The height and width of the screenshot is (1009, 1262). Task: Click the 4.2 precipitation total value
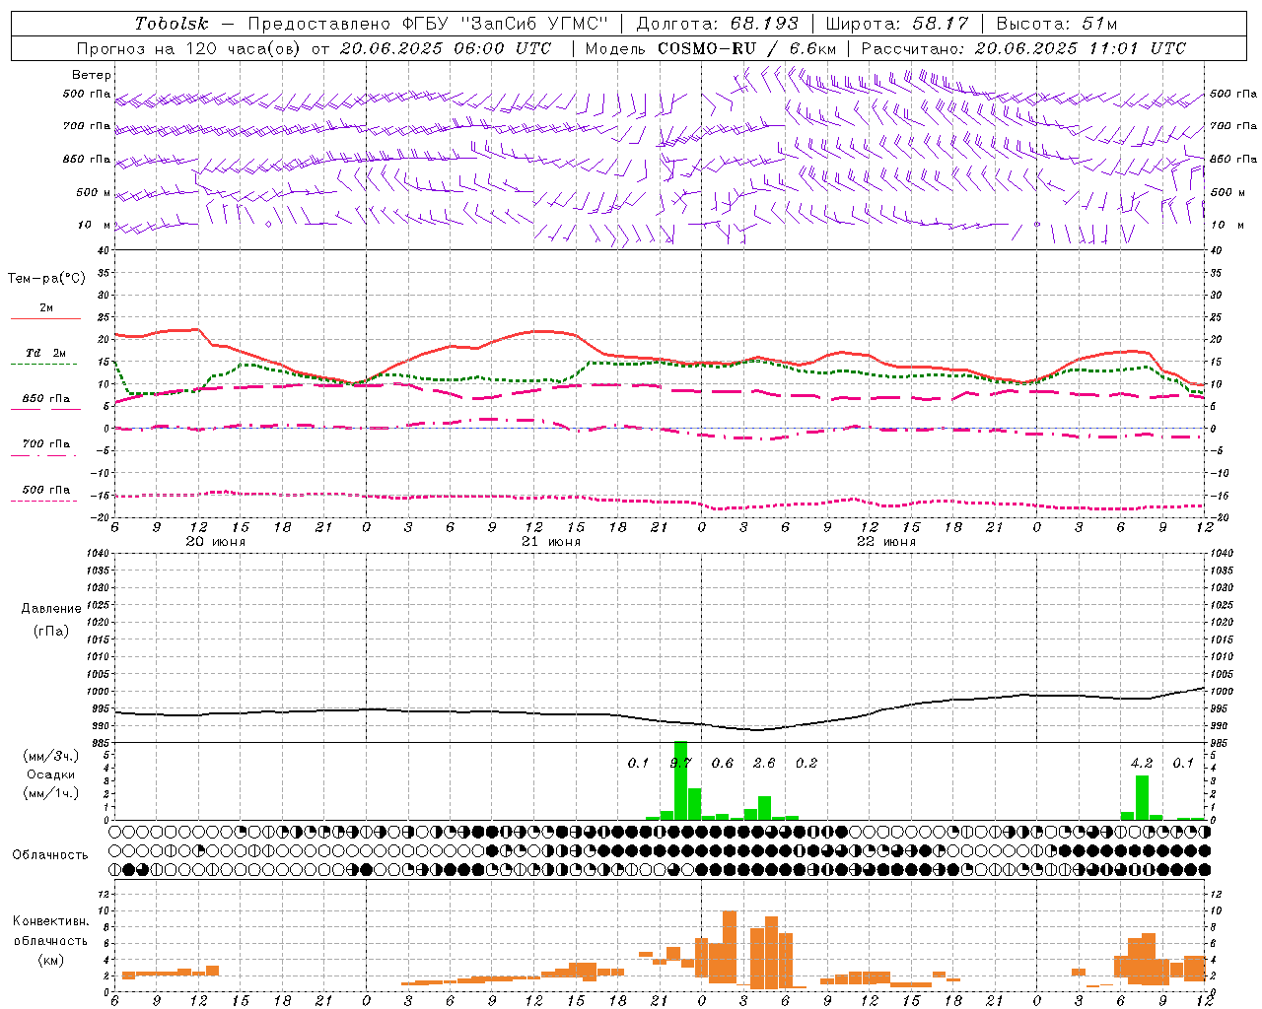pos(1142,764)
